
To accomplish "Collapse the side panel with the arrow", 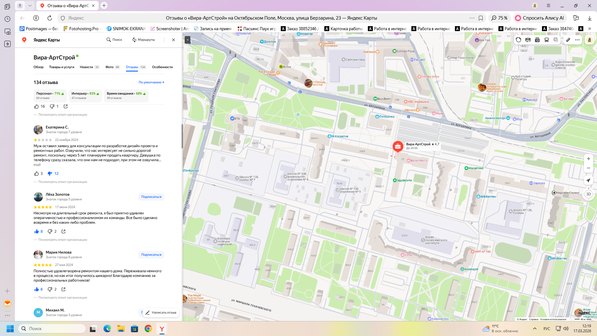I will [x=187, y=40].
